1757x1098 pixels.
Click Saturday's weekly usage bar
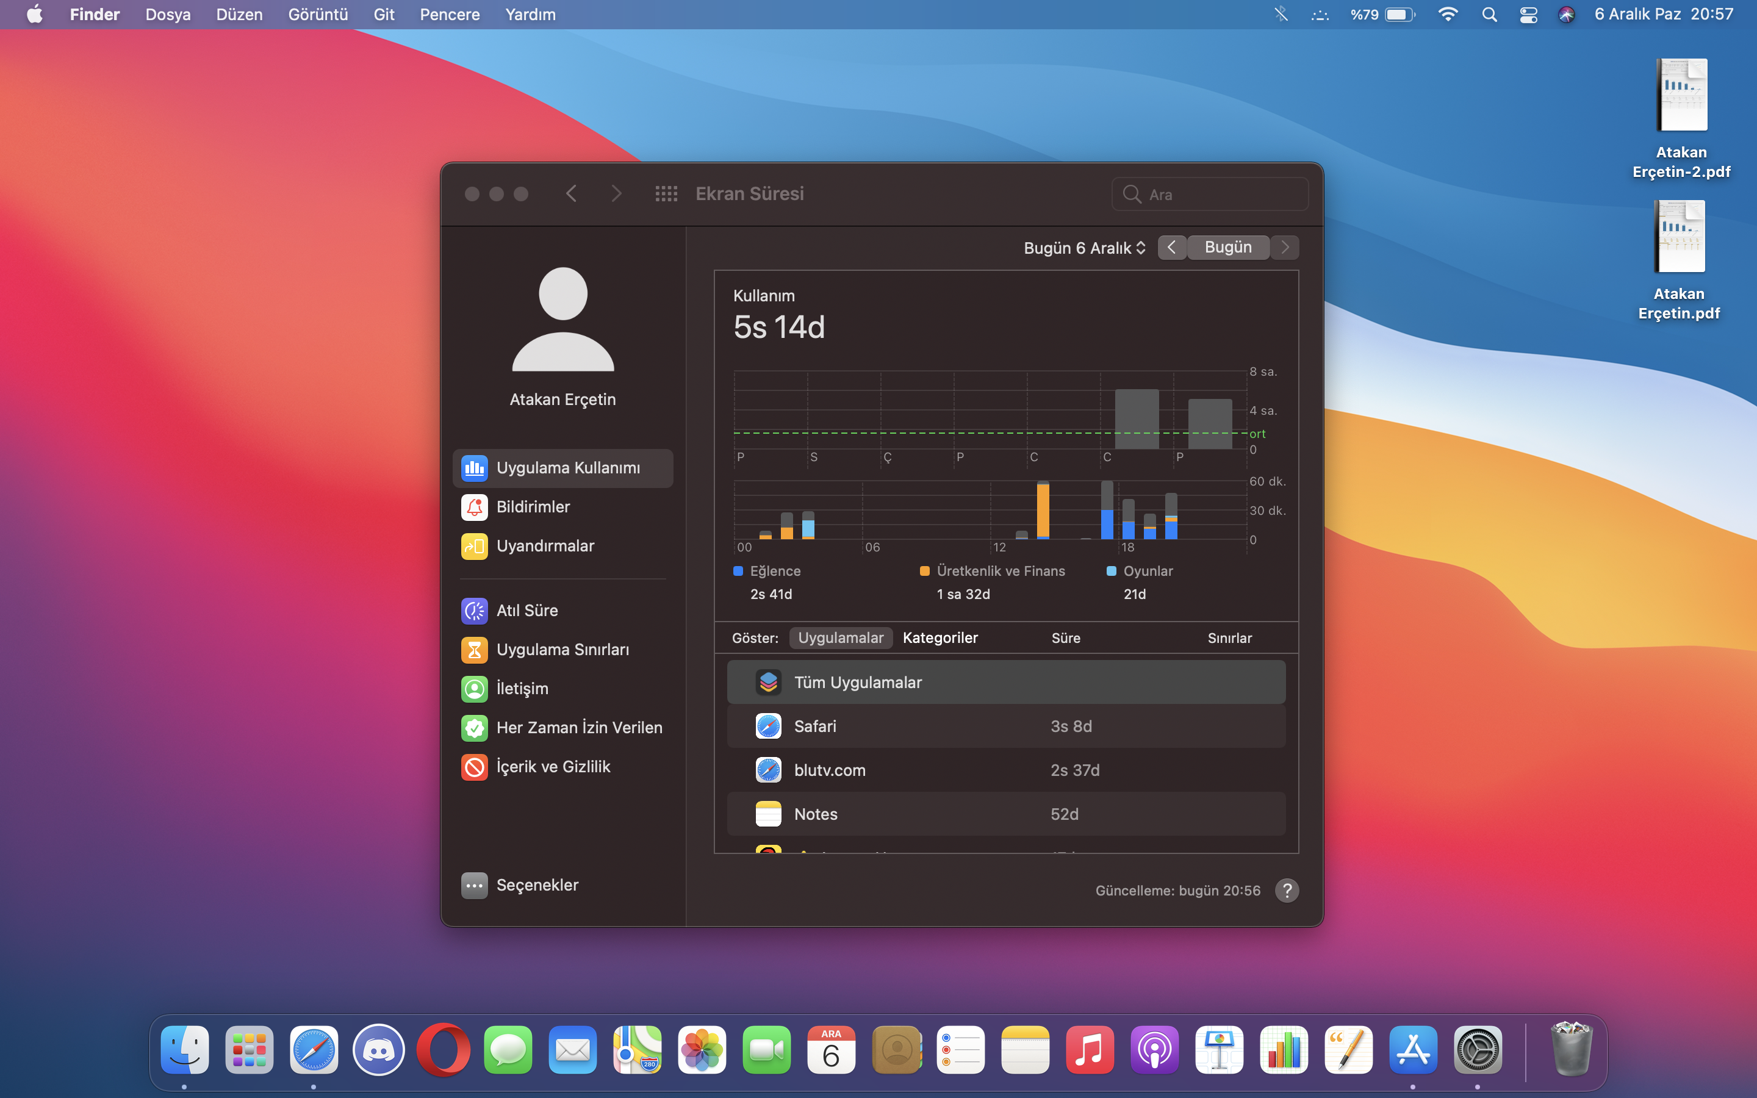point(1136,419)
